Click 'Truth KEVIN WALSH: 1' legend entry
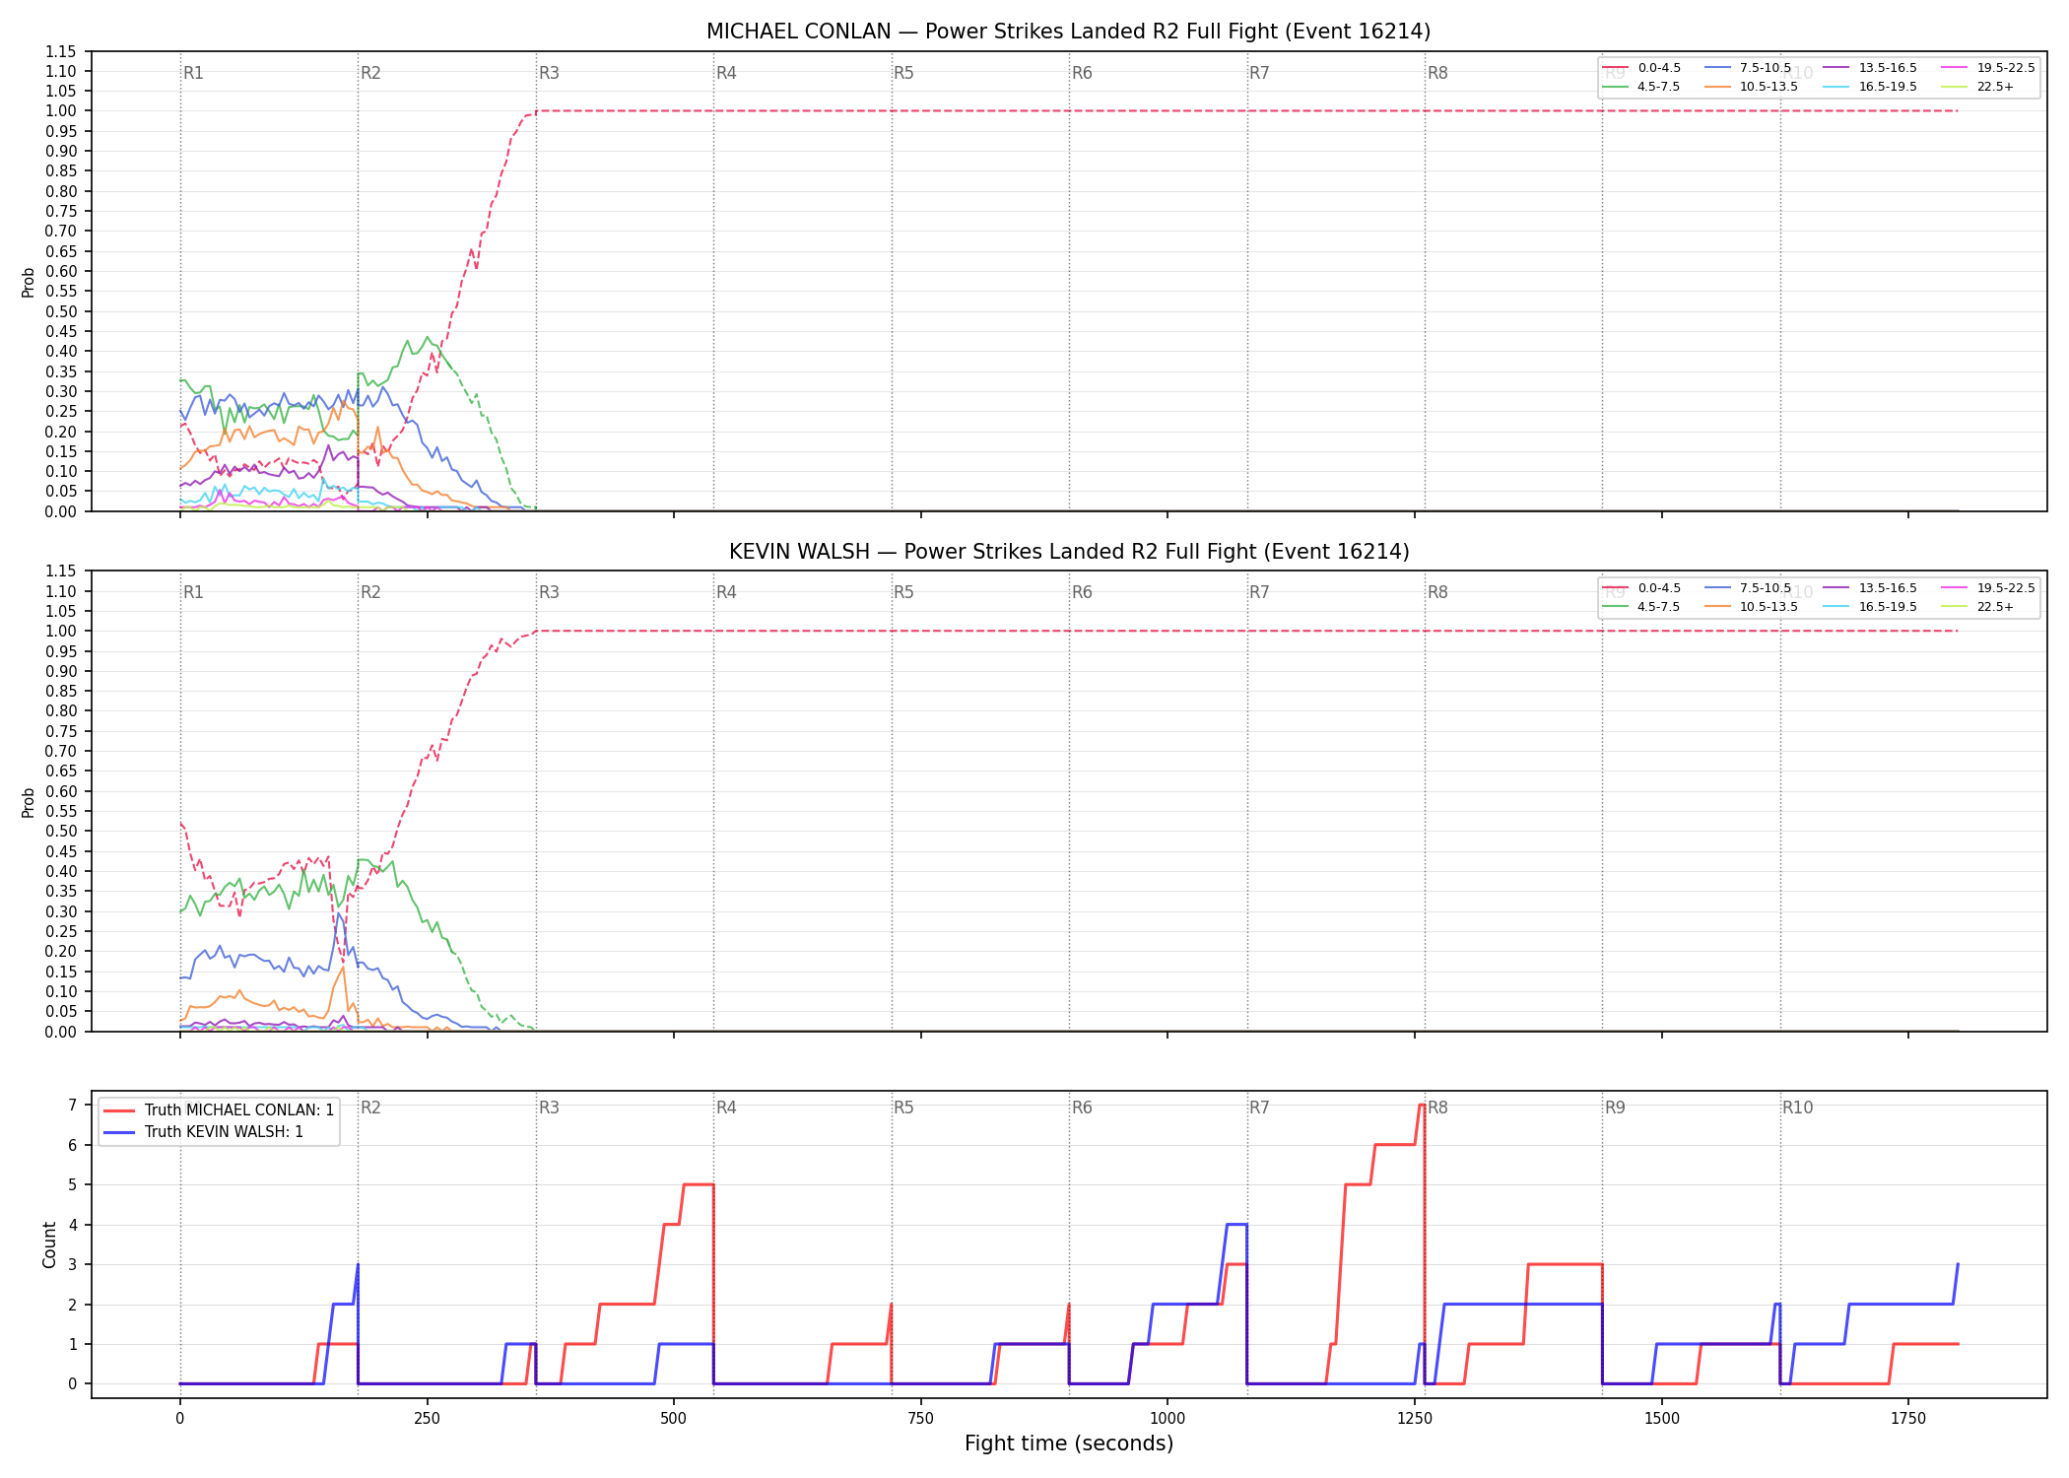 click(204, 1132)
